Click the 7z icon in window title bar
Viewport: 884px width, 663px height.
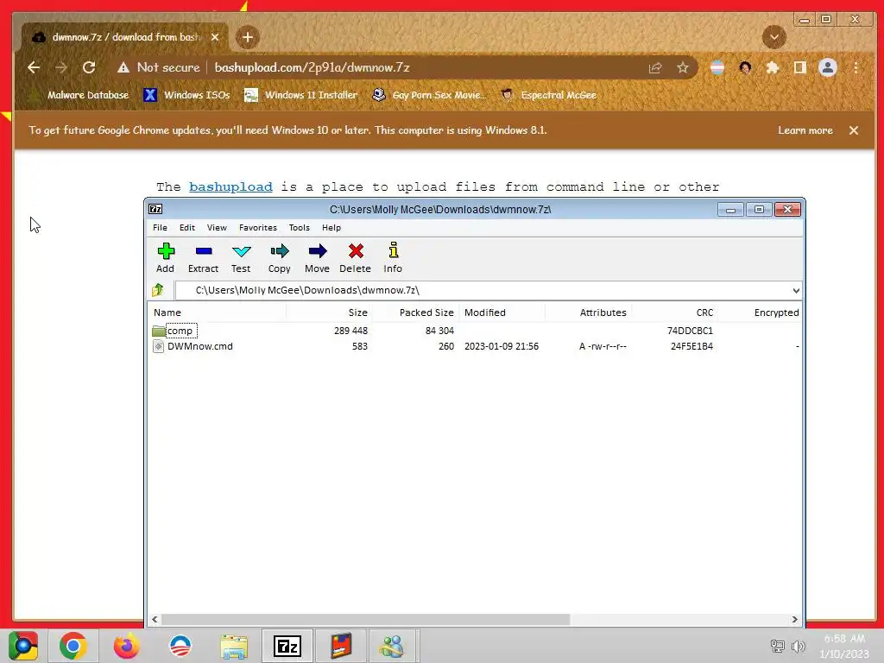(x=155, y=209)
